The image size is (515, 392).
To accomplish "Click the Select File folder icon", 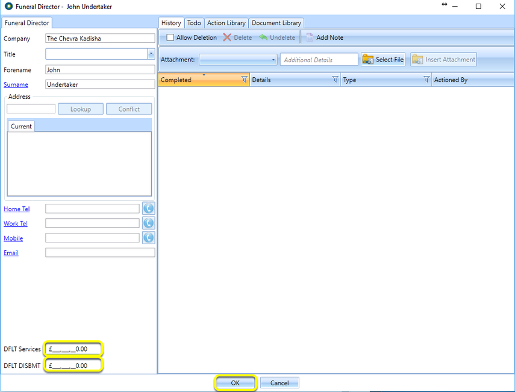I will 367,60.
